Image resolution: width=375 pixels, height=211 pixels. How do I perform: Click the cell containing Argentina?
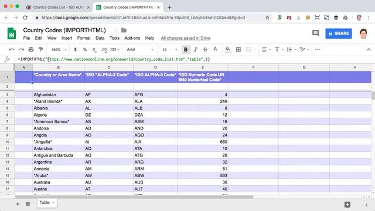tap(59, 162)
